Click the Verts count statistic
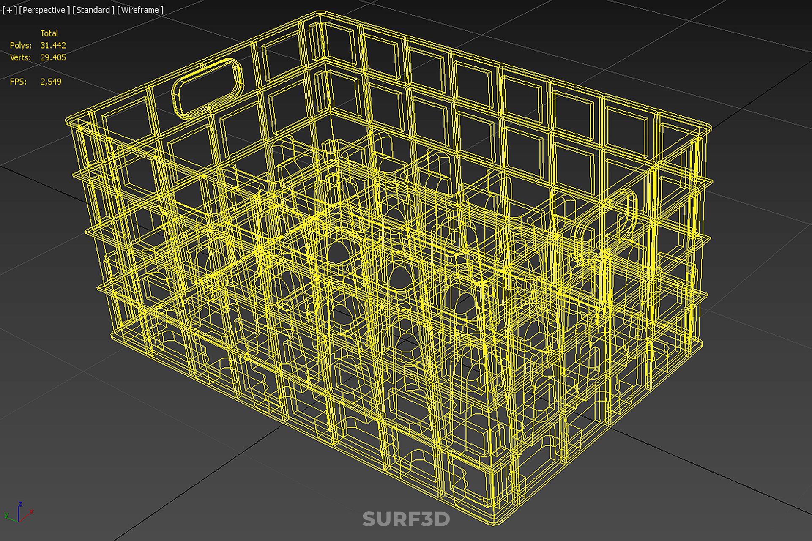The height and width of the screenshot is (541, 812). point(53,57)
